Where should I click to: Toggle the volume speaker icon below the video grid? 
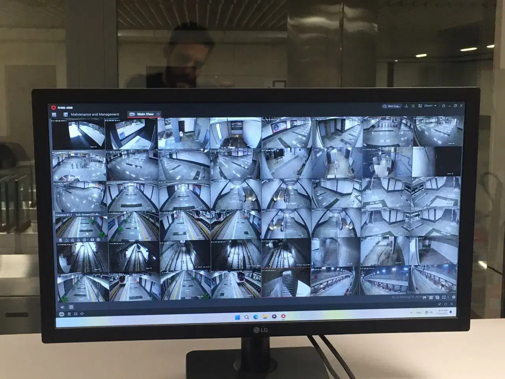62,307
